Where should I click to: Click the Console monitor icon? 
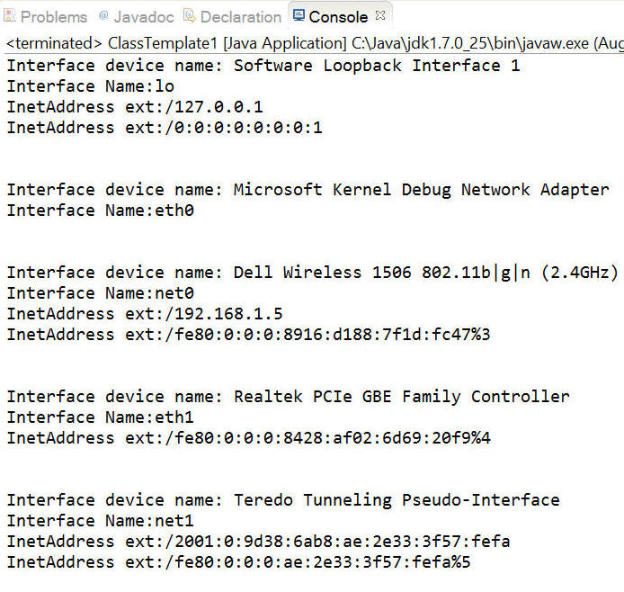pos(299,15)
